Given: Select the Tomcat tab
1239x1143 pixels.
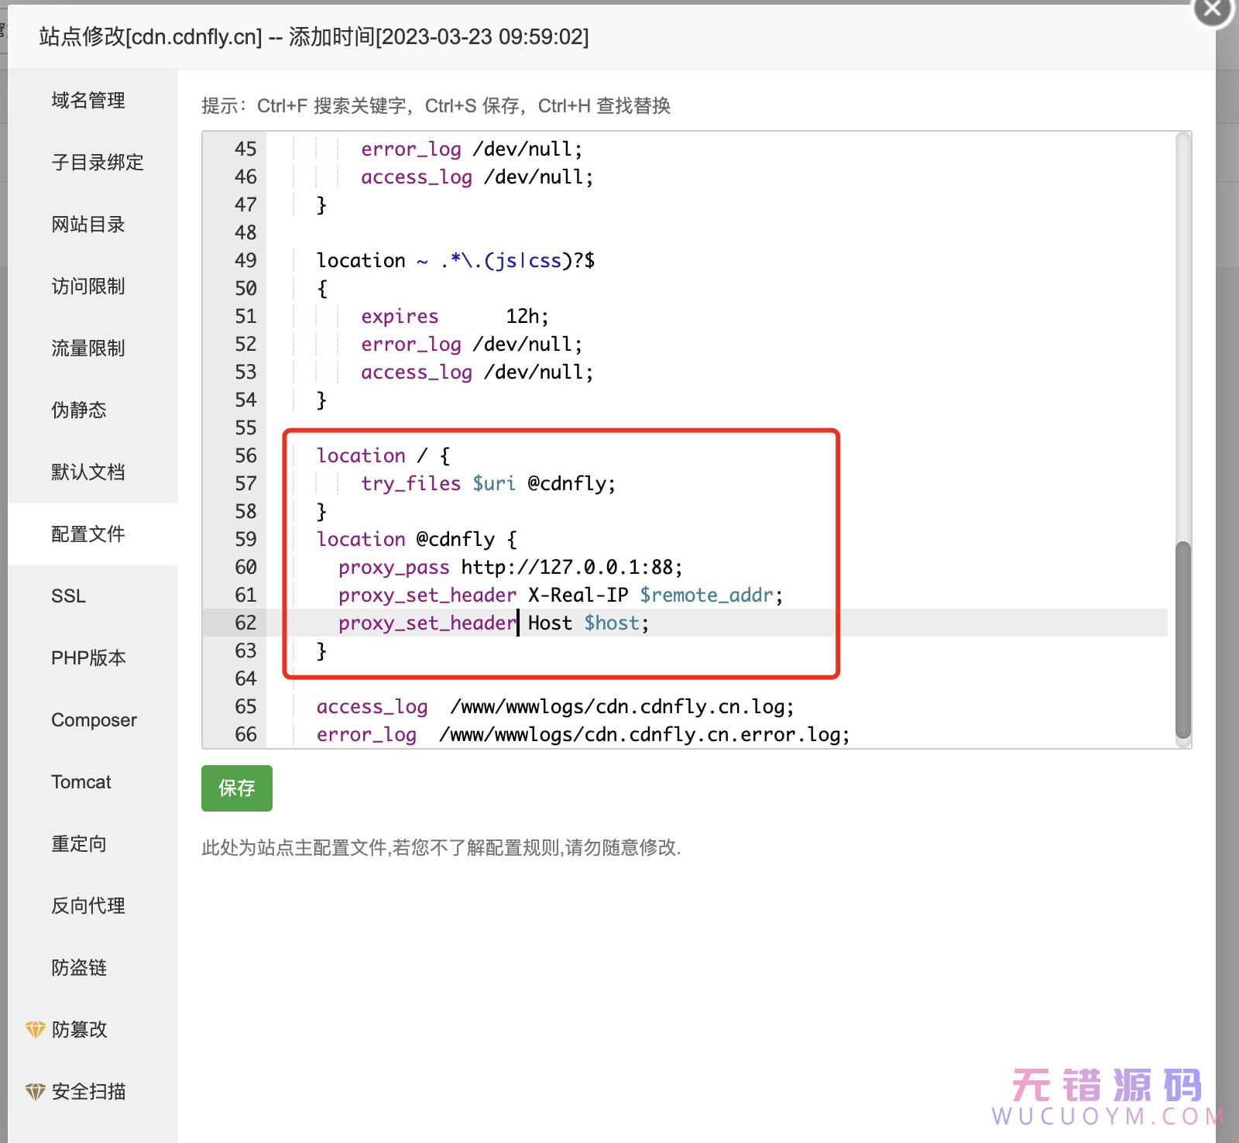Looking at the screenshot, I should 81,782.
